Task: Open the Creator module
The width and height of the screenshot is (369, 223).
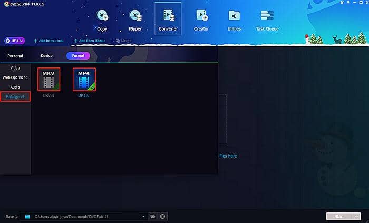Action: (x=201, y=20)
